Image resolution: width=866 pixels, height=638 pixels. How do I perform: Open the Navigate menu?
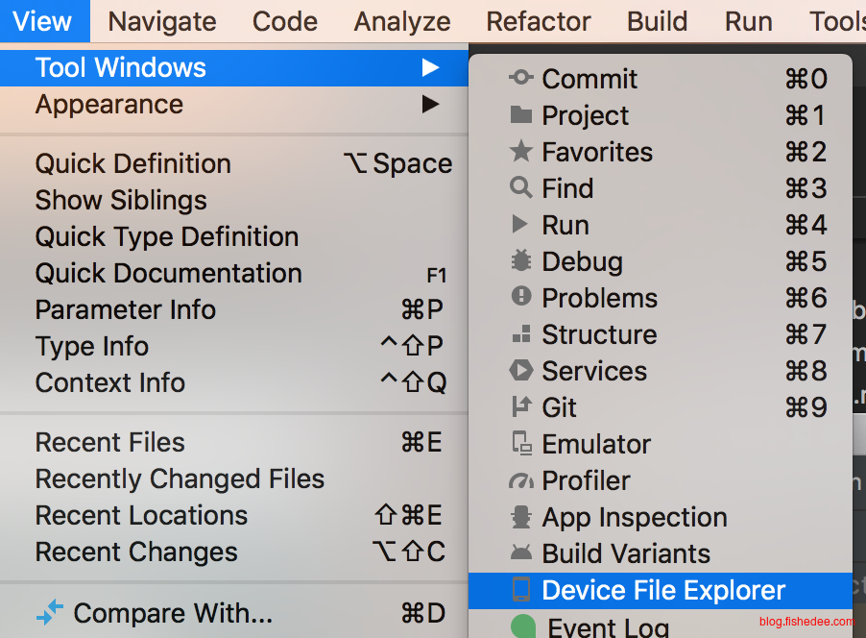click(x=161, y=21)
